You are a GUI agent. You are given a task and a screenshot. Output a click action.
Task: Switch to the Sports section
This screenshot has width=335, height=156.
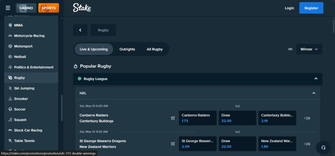49,8
